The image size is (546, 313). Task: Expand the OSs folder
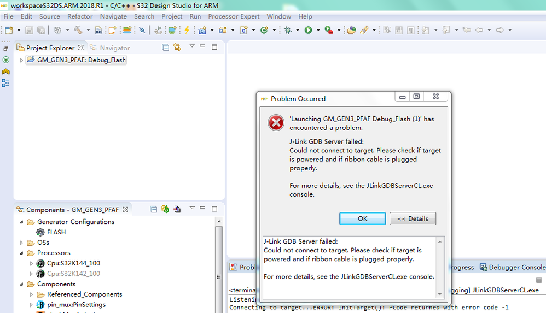pos(21,243)
